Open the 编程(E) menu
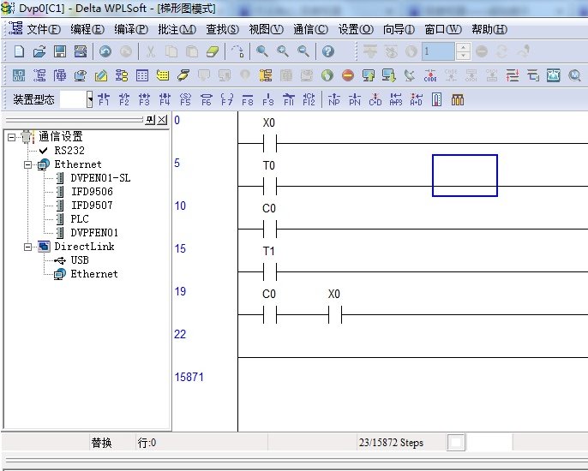 [x=87, y=29]
